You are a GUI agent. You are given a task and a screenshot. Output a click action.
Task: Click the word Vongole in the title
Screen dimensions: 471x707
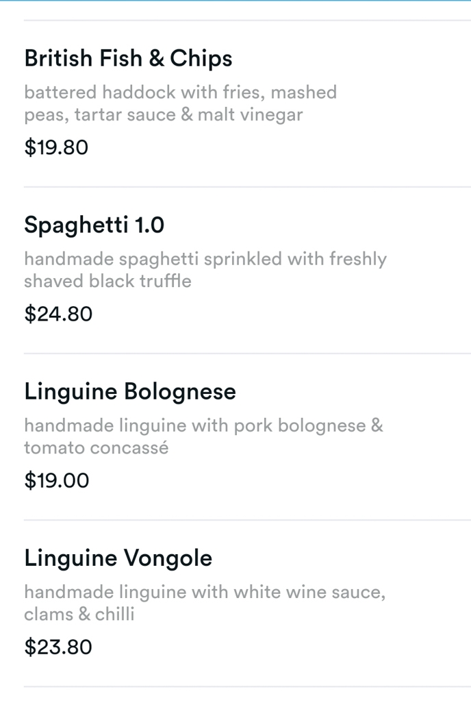point(168,558)
